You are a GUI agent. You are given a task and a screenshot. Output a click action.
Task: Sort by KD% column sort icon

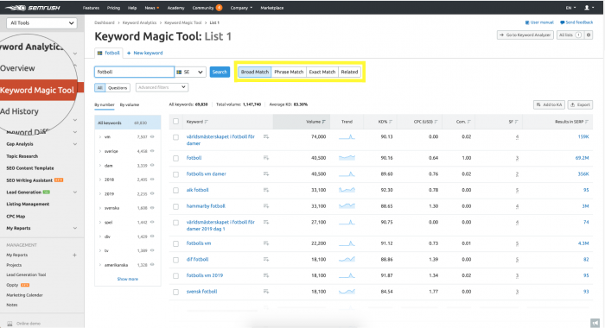[391, 122]
